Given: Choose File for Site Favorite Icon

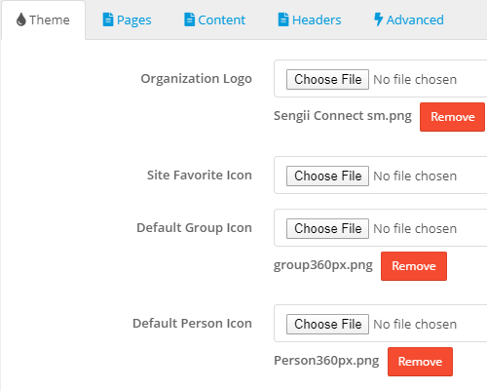Looking at the screenshot, I should (327, 176).
